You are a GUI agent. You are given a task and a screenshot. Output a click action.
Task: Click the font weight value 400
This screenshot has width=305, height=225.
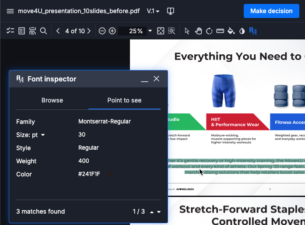[84, 161]
